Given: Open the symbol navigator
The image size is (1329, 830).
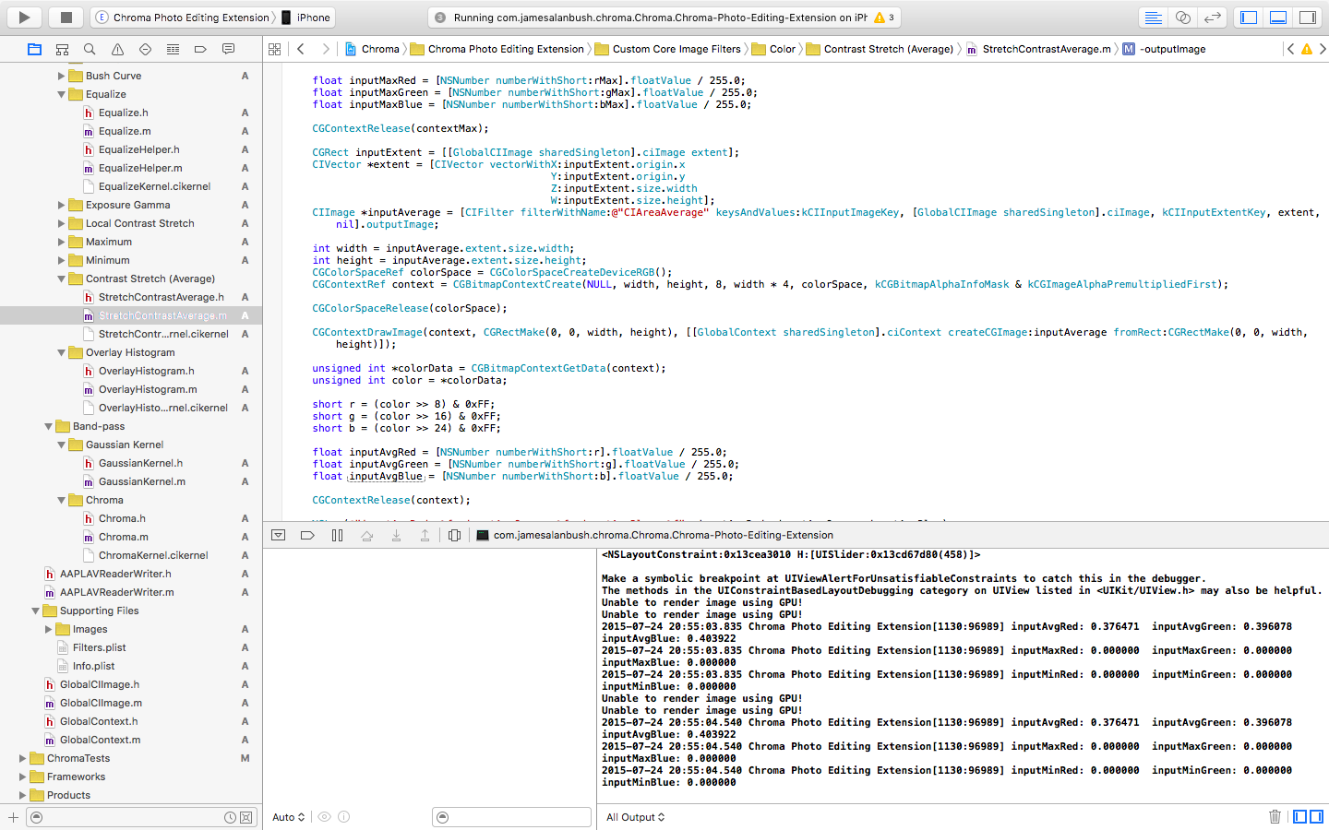Looking at the screenshot, I should click(x=62, y=49).
